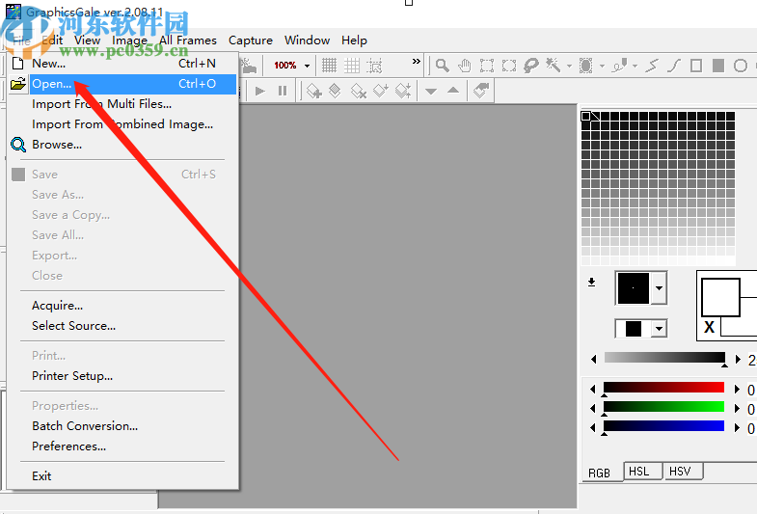757x514 pixels.
Task: Click the merge layer down icon
Action: 381,91
